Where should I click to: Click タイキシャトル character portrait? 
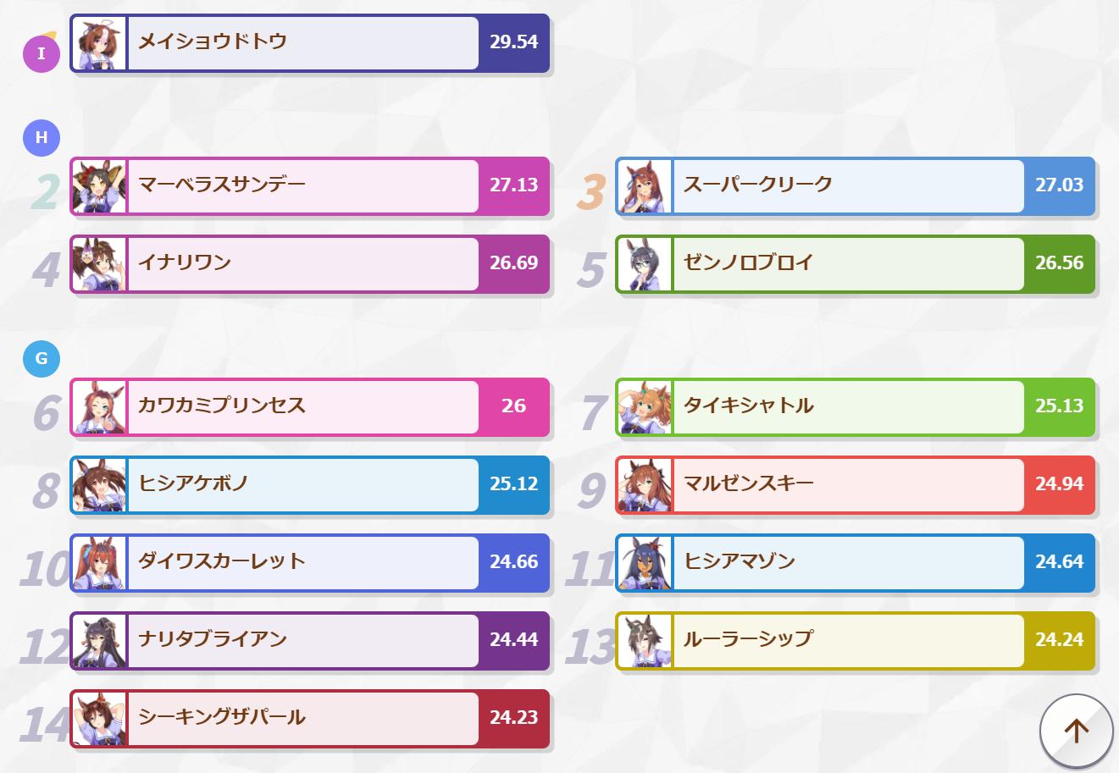(x=645, y=406)
